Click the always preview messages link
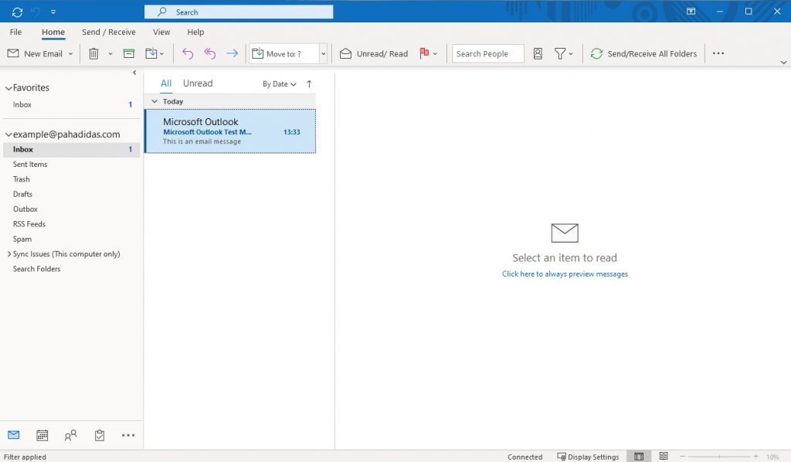 click(565, 274)
